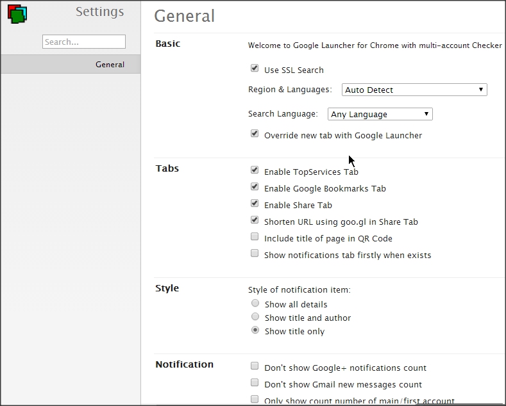Screen dimensions: 506x406
Task: Enable Include title of page in QR Code
Action: (255, 238)
